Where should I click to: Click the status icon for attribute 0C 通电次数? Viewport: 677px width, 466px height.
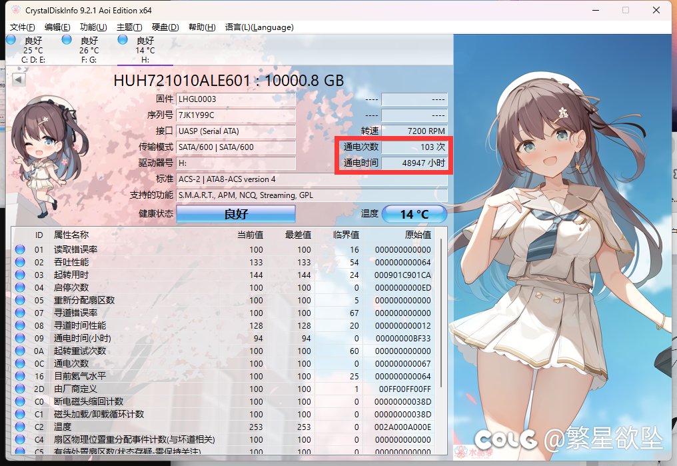coord(20,363)
